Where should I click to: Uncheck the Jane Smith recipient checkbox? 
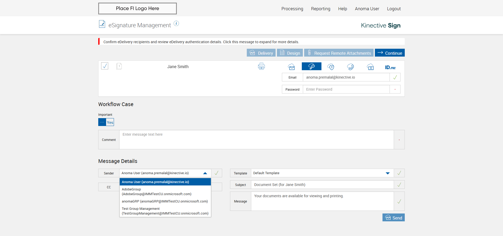[105, 66]
